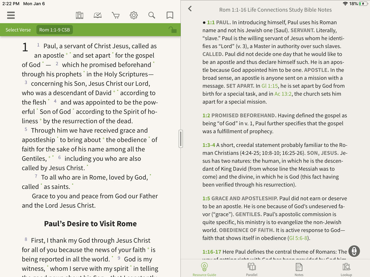Tap verse number 3 in the Bible text
Image resolution: width=370 pixels, height=277 pixels.
point(26,82)
